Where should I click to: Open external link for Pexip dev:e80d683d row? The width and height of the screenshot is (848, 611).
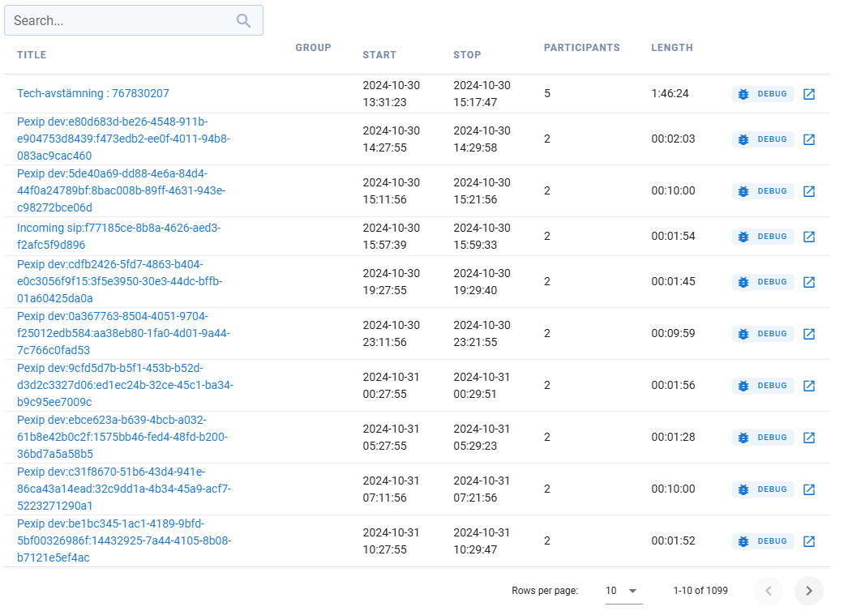point(808,139)
